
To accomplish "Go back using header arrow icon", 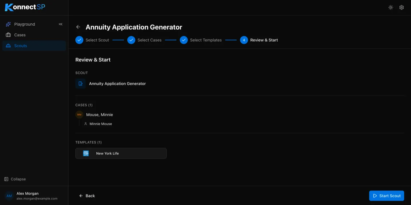I will [x=78, y=27].
